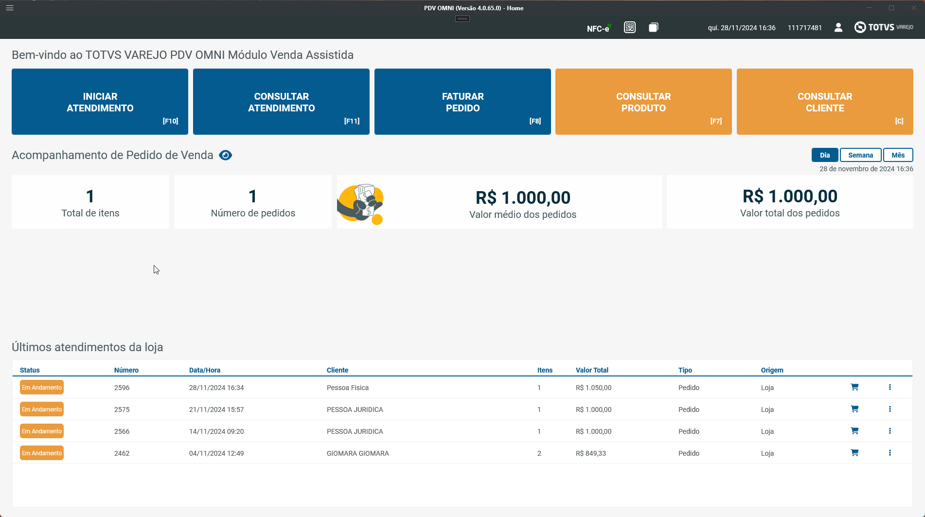Viewport: 925px width, 517px height.
Task: Maximize the PDV OMNI window
Action: (891, 8)
